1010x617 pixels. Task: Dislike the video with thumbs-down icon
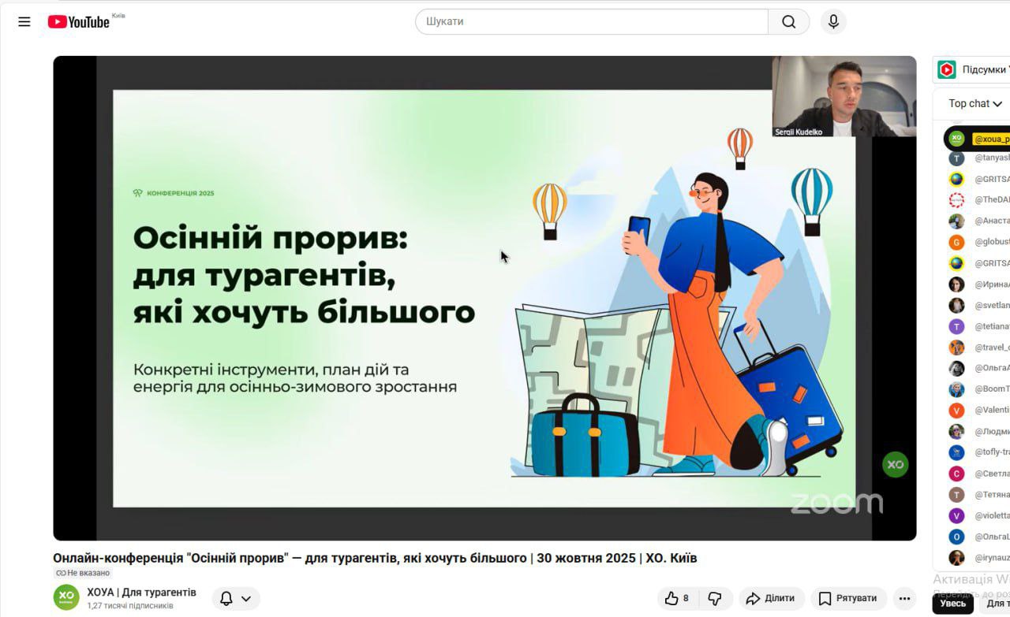pyautogui.click(x=715, y=599)
